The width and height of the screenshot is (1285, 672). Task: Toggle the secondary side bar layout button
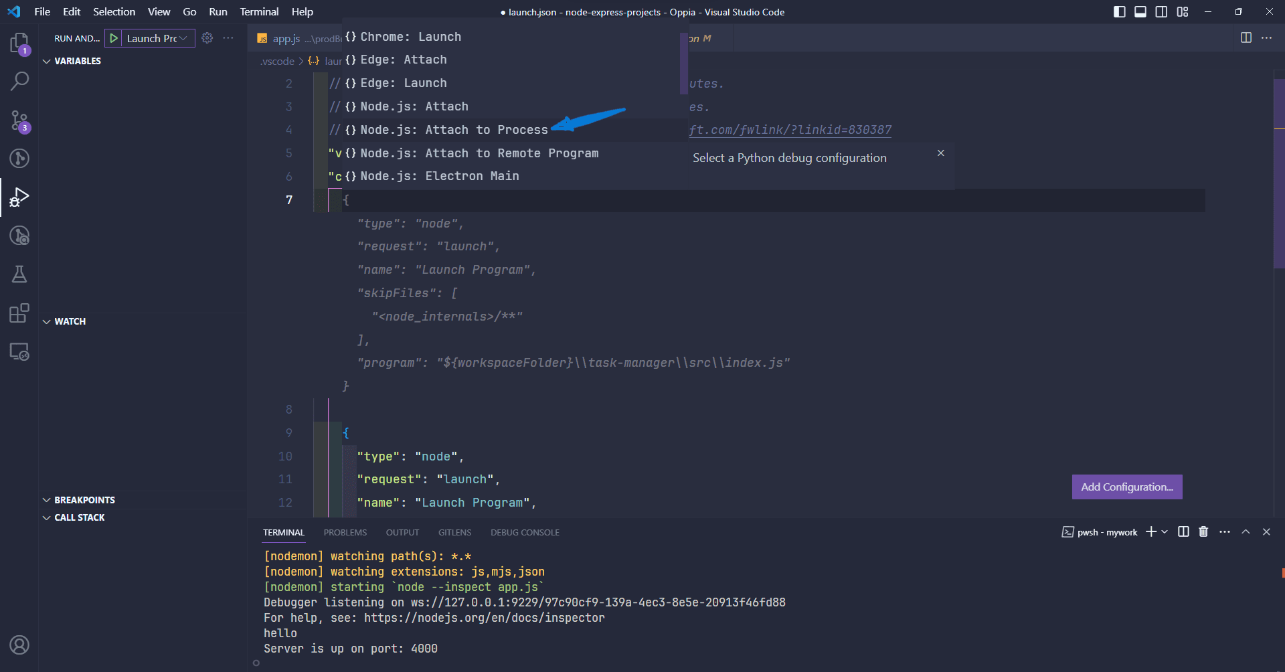[x=1161, y=11]
